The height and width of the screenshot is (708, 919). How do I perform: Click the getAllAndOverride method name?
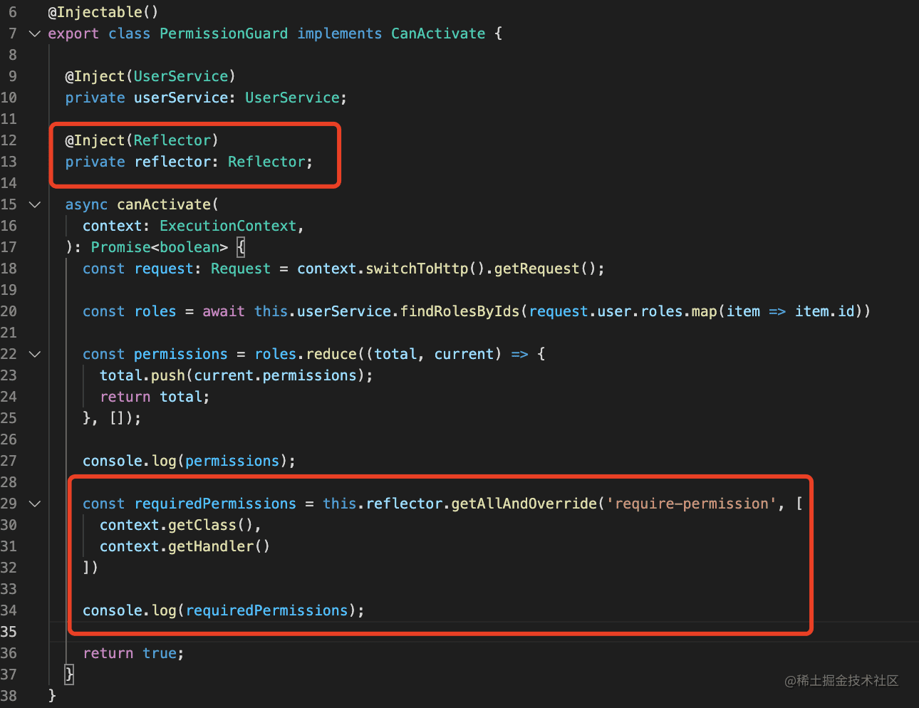click(x=524, y=504)
